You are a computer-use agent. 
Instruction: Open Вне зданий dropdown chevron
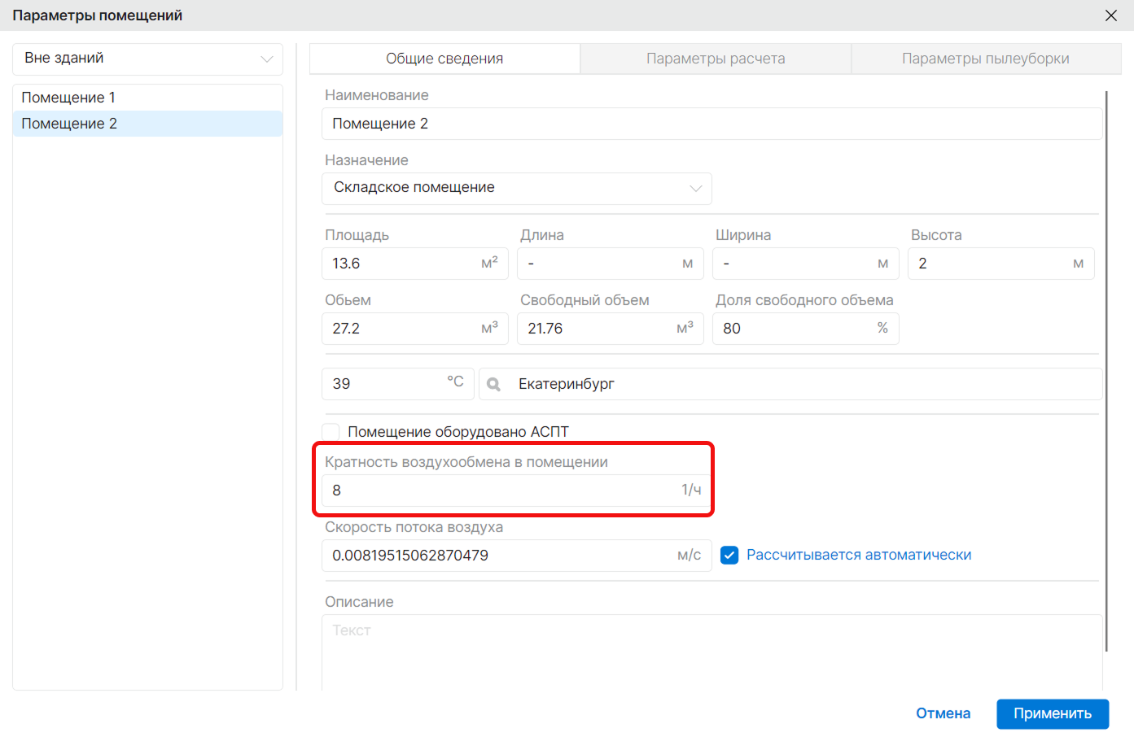[266, 59]
